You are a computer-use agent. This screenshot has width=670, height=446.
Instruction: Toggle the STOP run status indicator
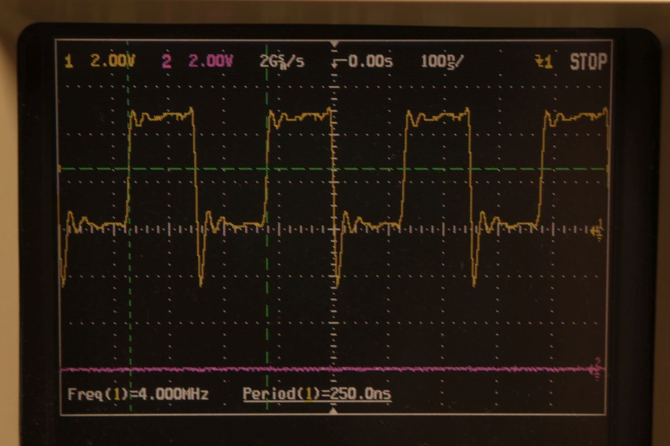587,62
